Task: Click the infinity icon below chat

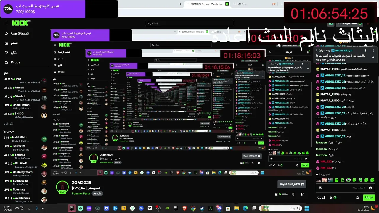Action: 319,198
